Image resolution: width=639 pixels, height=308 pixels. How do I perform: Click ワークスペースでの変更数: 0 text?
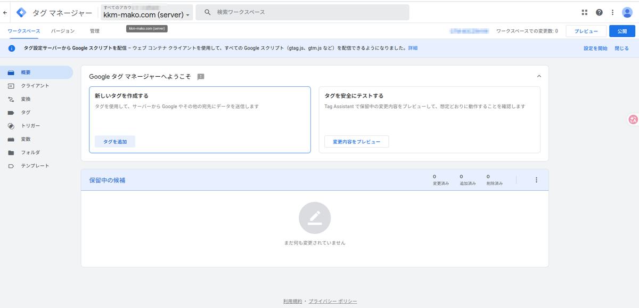click(x=527, y=31)
